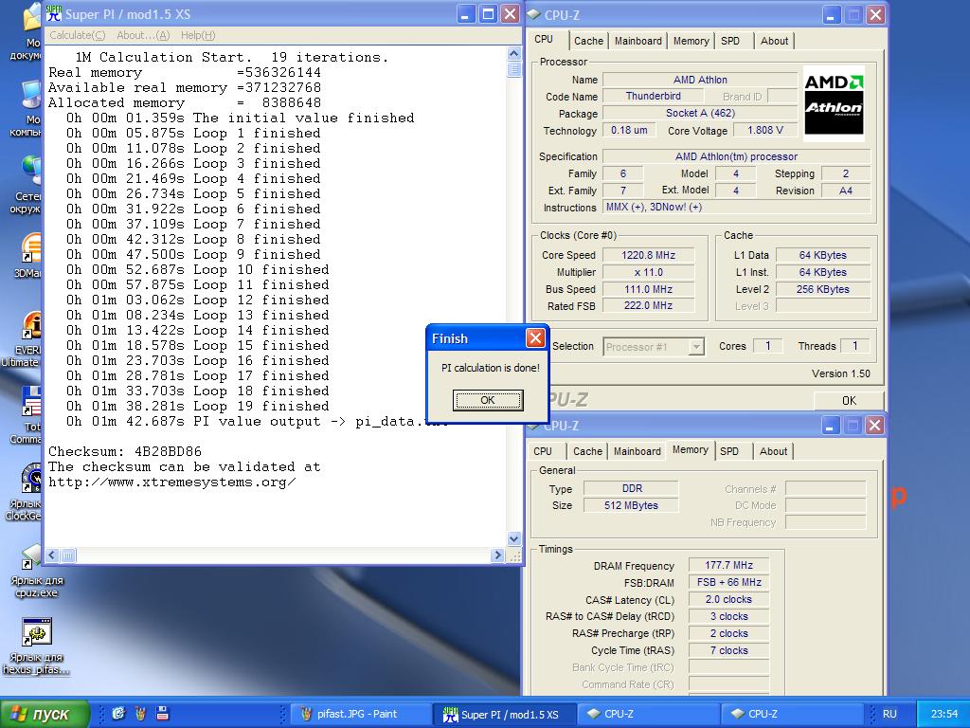The width and height of the screenshot is (970, 728).
Task: Click Super PI scrollbar up arrow
Action: tap(513, 54)
